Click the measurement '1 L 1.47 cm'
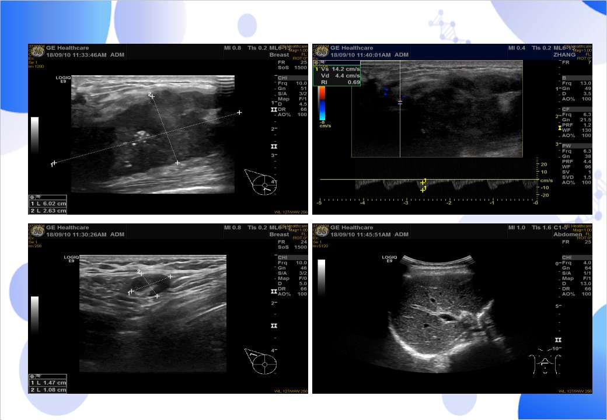The width and height of the screenshot is (607, 420). [x=48, y=383]
